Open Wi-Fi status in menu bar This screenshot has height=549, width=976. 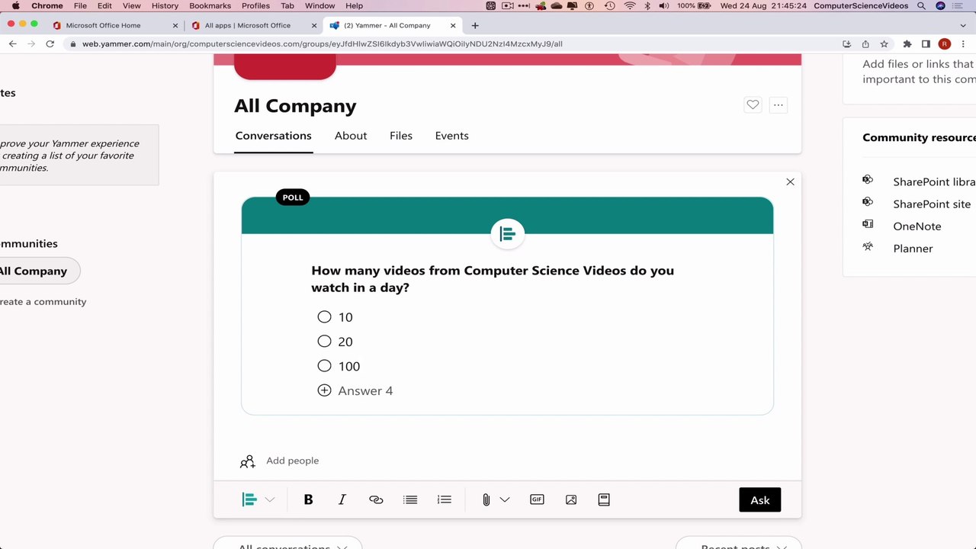630,5
